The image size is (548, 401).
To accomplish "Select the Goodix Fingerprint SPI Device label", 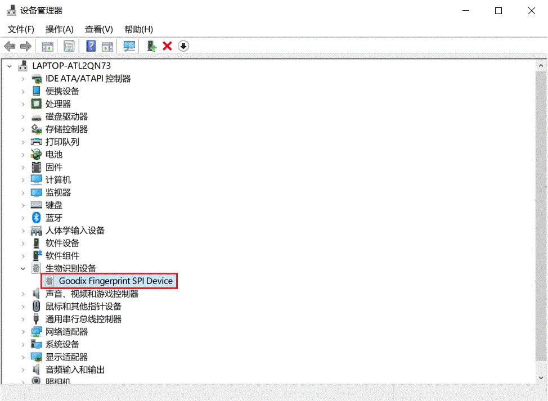I will [116, 281].
